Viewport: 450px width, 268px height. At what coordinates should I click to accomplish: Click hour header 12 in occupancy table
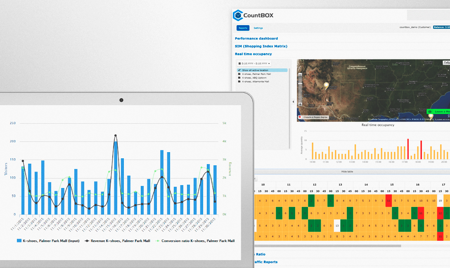(315, 185)
